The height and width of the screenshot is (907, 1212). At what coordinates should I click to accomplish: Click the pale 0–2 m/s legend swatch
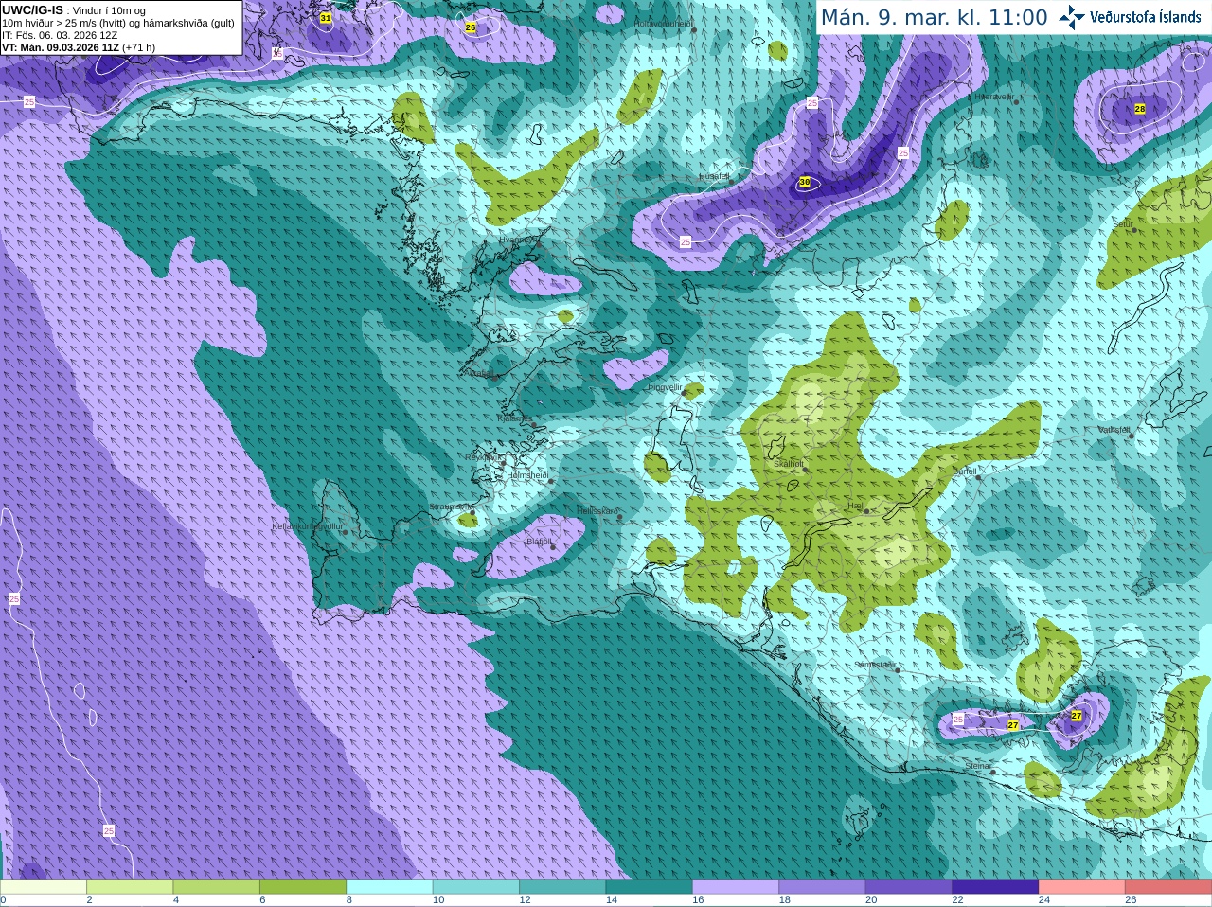[44, 887]
